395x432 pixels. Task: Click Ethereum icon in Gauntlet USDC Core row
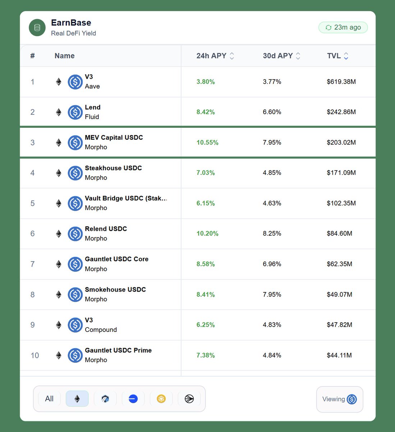point(59,264)
